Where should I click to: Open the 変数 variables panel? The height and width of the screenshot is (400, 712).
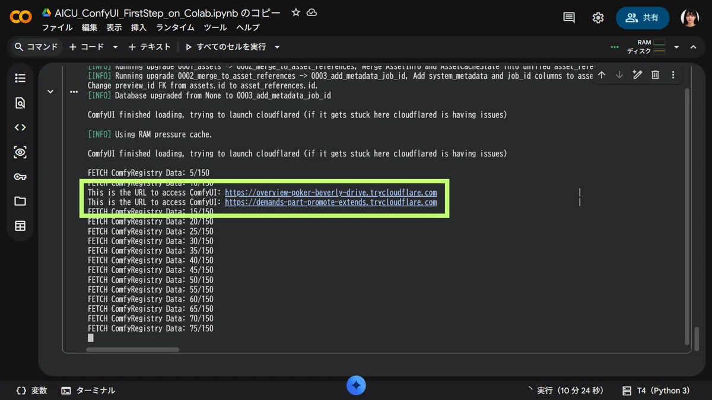pyautogui.click(x=31, y=391)
